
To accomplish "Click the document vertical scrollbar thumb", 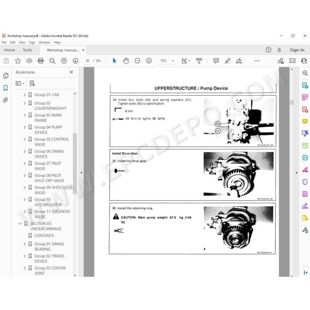I will point(292,102).
